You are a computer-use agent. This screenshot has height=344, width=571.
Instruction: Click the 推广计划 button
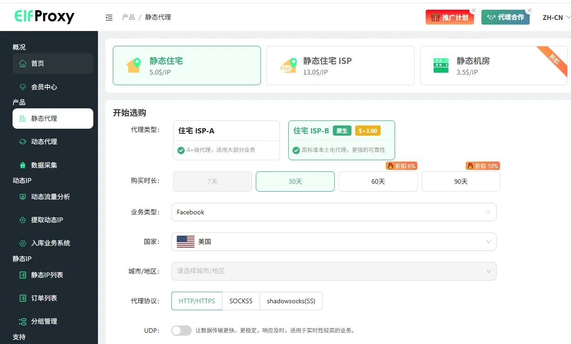[449, 17]
